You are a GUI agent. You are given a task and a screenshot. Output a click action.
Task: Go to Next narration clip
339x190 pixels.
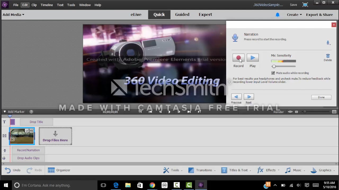pyautogui.click(x=249, y=97)
